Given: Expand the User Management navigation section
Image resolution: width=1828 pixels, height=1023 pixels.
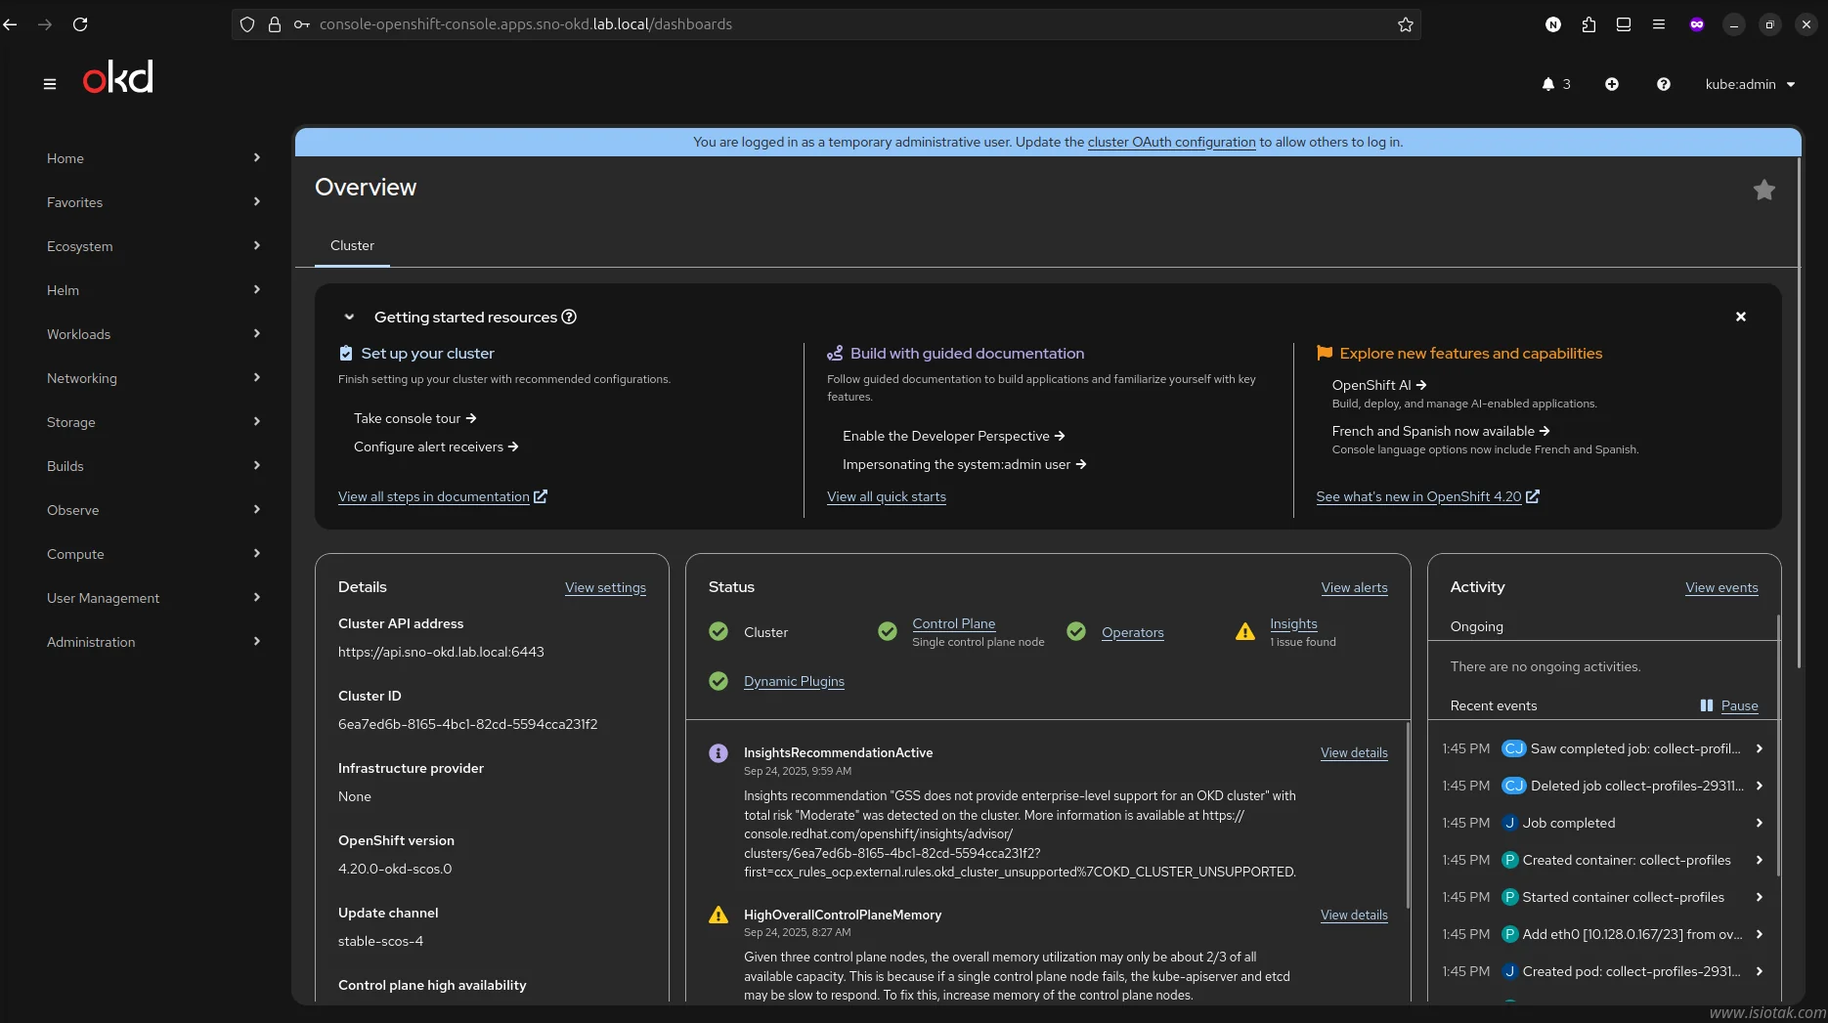Looking at the screenshot, I should (153, 598).
